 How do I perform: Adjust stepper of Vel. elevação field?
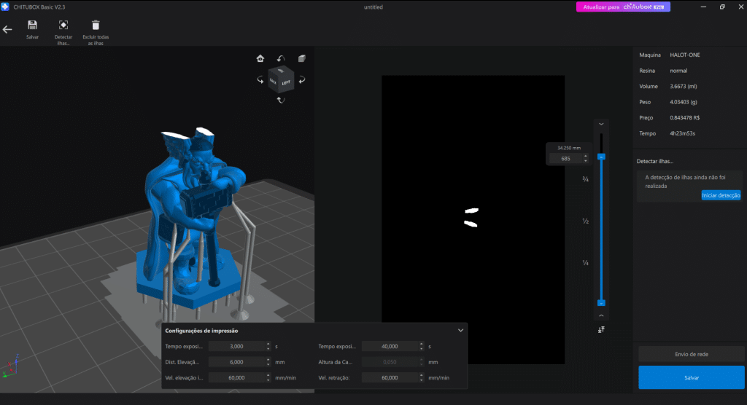[x=268, y=378]
